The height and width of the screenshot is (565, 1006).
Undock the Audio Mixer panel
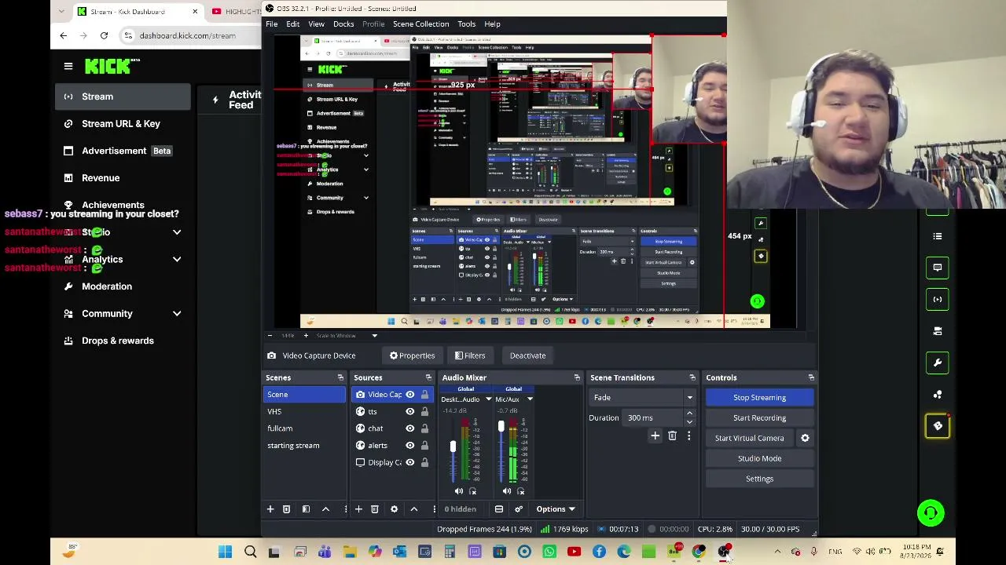pyautogui.click(x=577, y=378)
